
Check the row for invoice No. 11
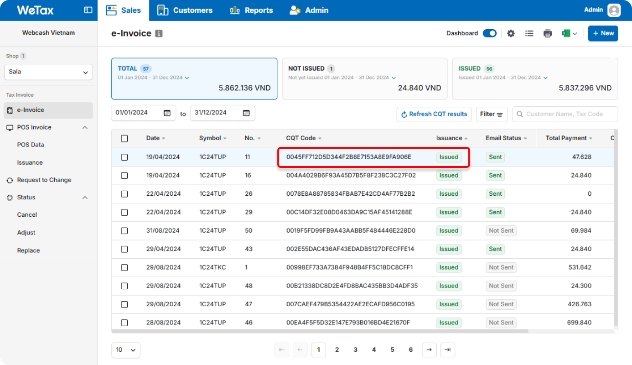(124, 157)
